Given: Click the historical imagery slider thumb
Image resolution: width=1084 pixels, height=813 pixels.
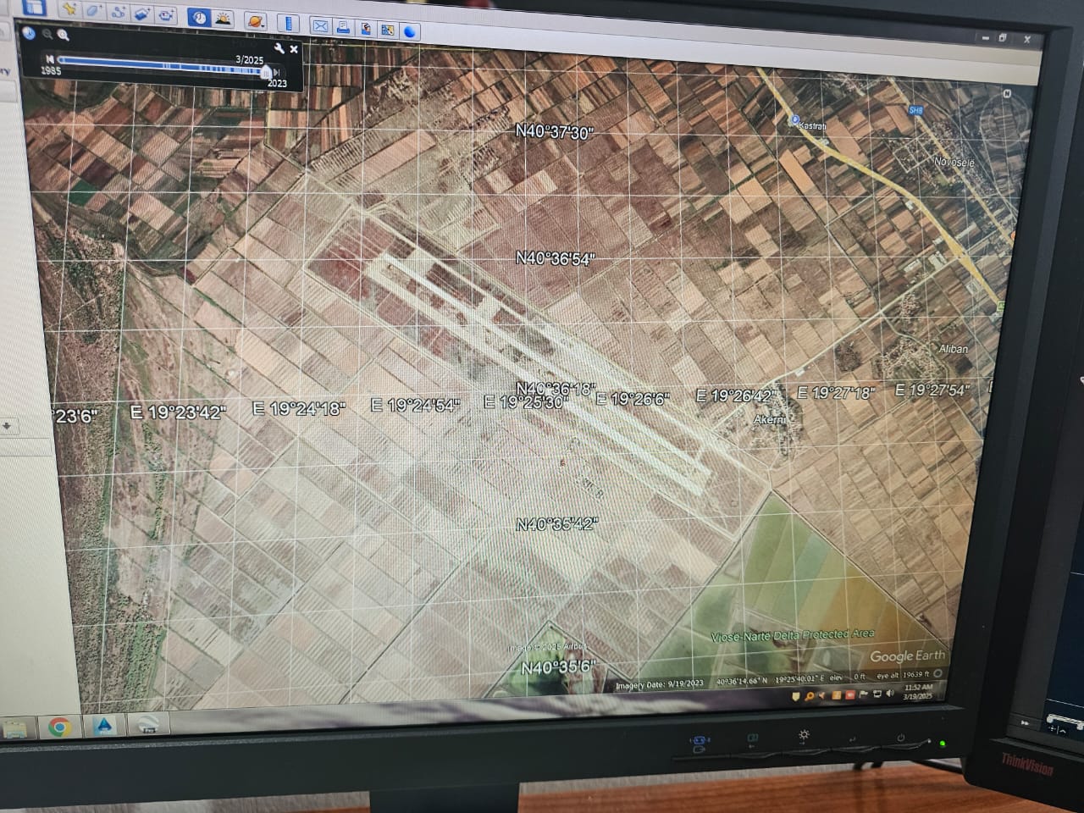Looking at the screenshot, I should click(x=266, y=71).
